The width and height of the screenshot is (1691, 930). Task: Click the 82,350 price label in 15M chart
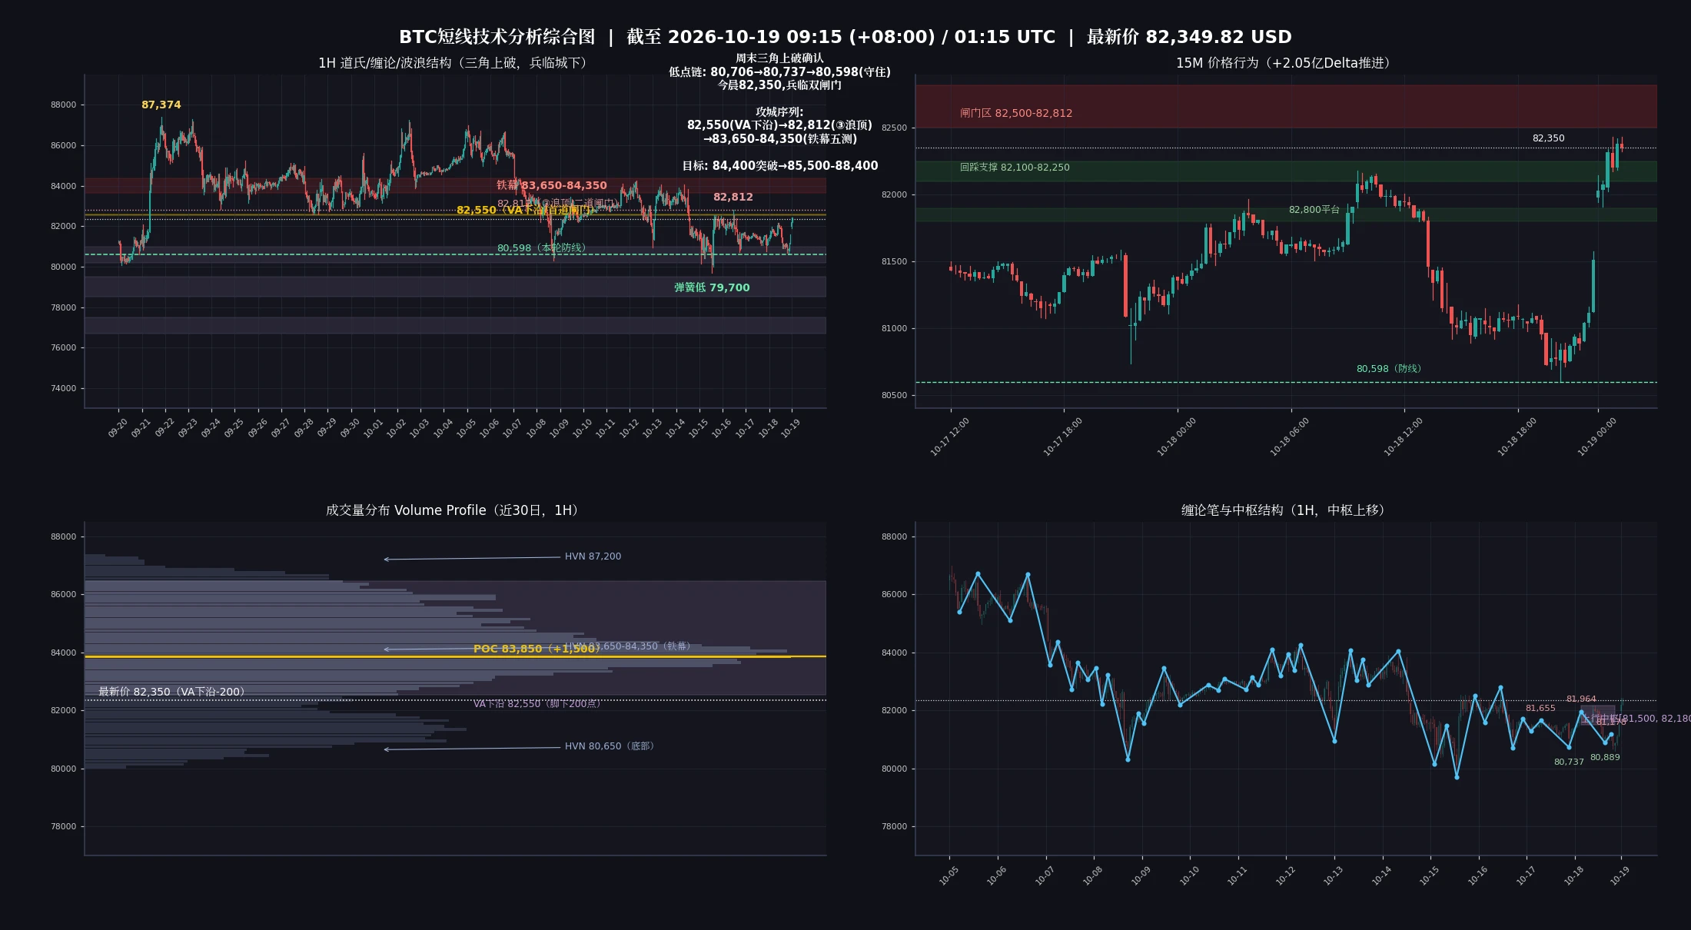(1548, 138)
